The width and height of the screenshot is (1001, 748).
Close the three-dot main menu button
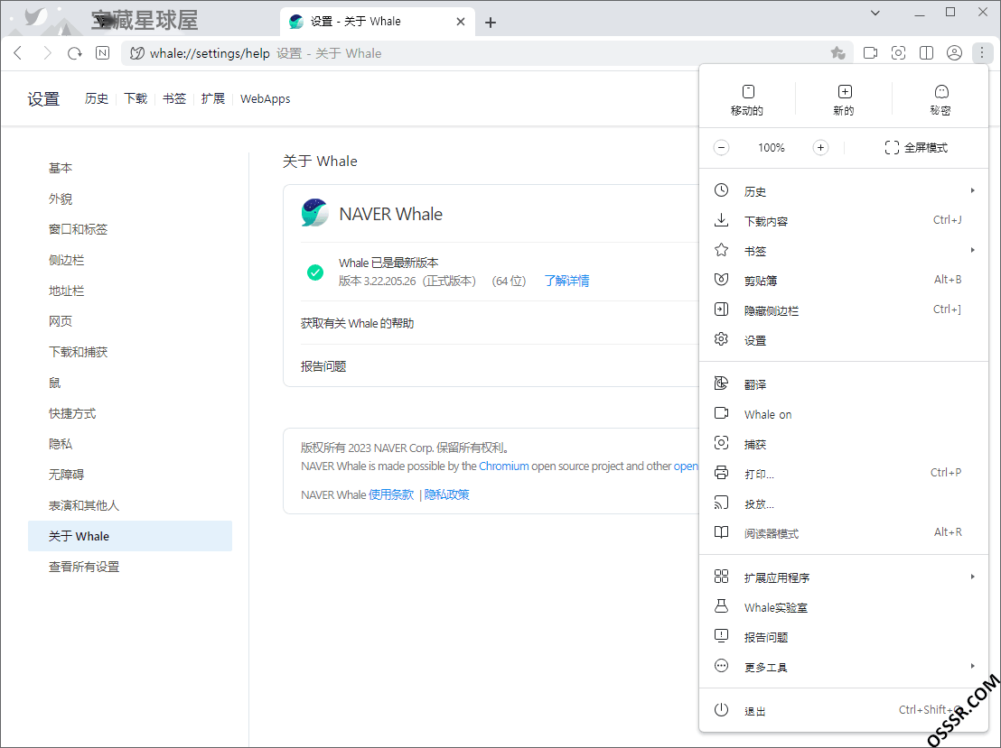(982, 53)
